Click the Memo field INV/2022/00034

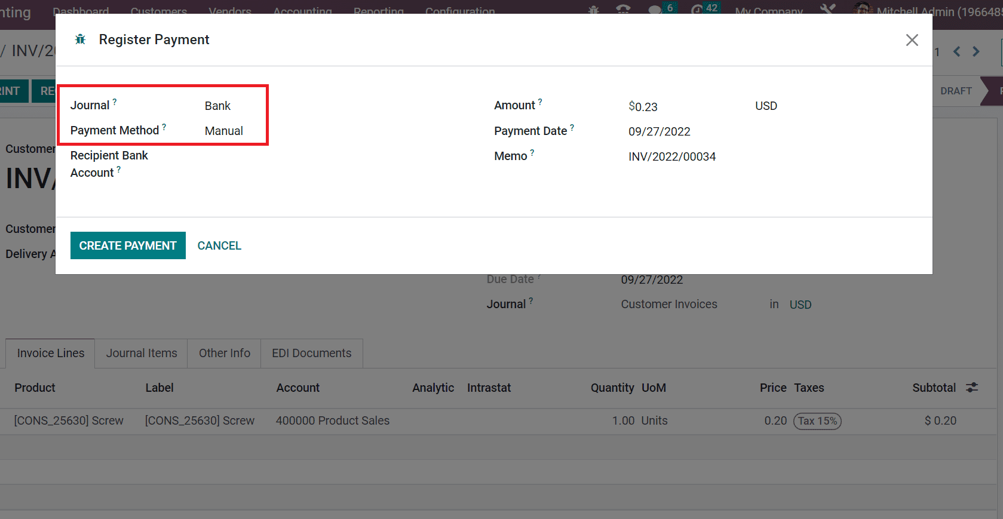pyautogui.click(x=672, y=156)
